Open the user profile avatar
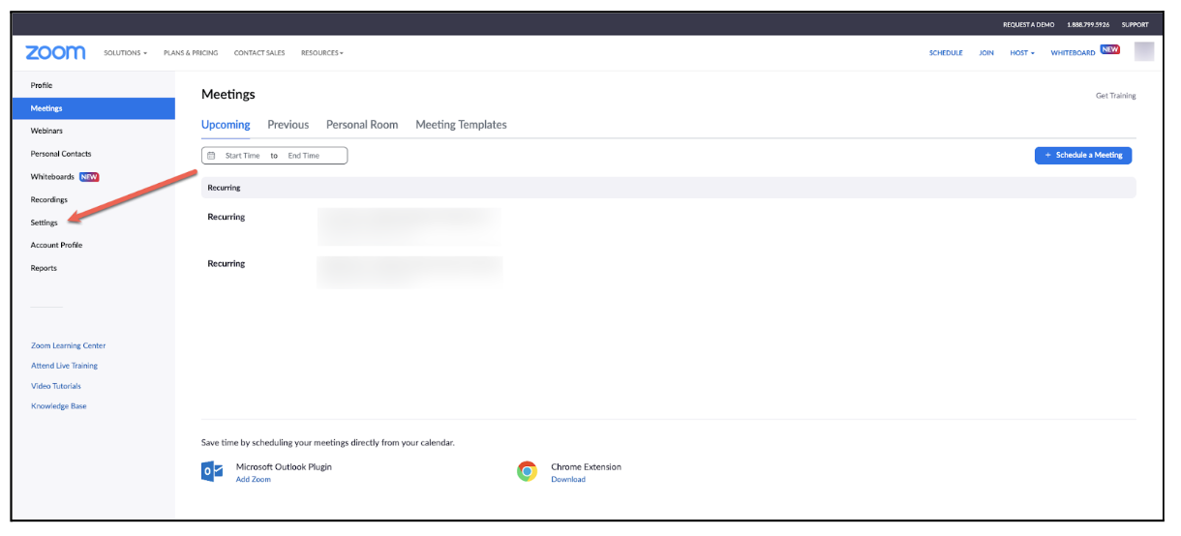 [1143, 52]
